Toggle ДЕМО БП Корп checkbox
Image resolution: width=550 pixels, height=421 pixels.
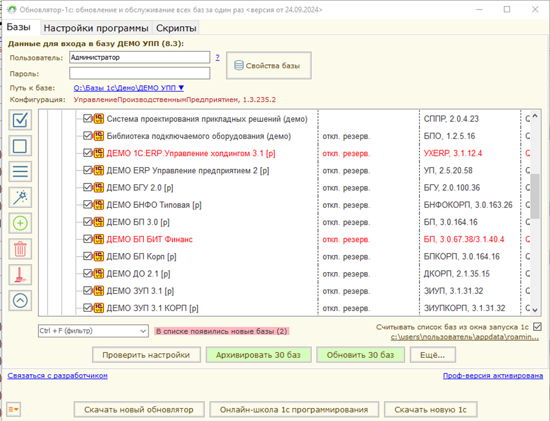point(88,256)
